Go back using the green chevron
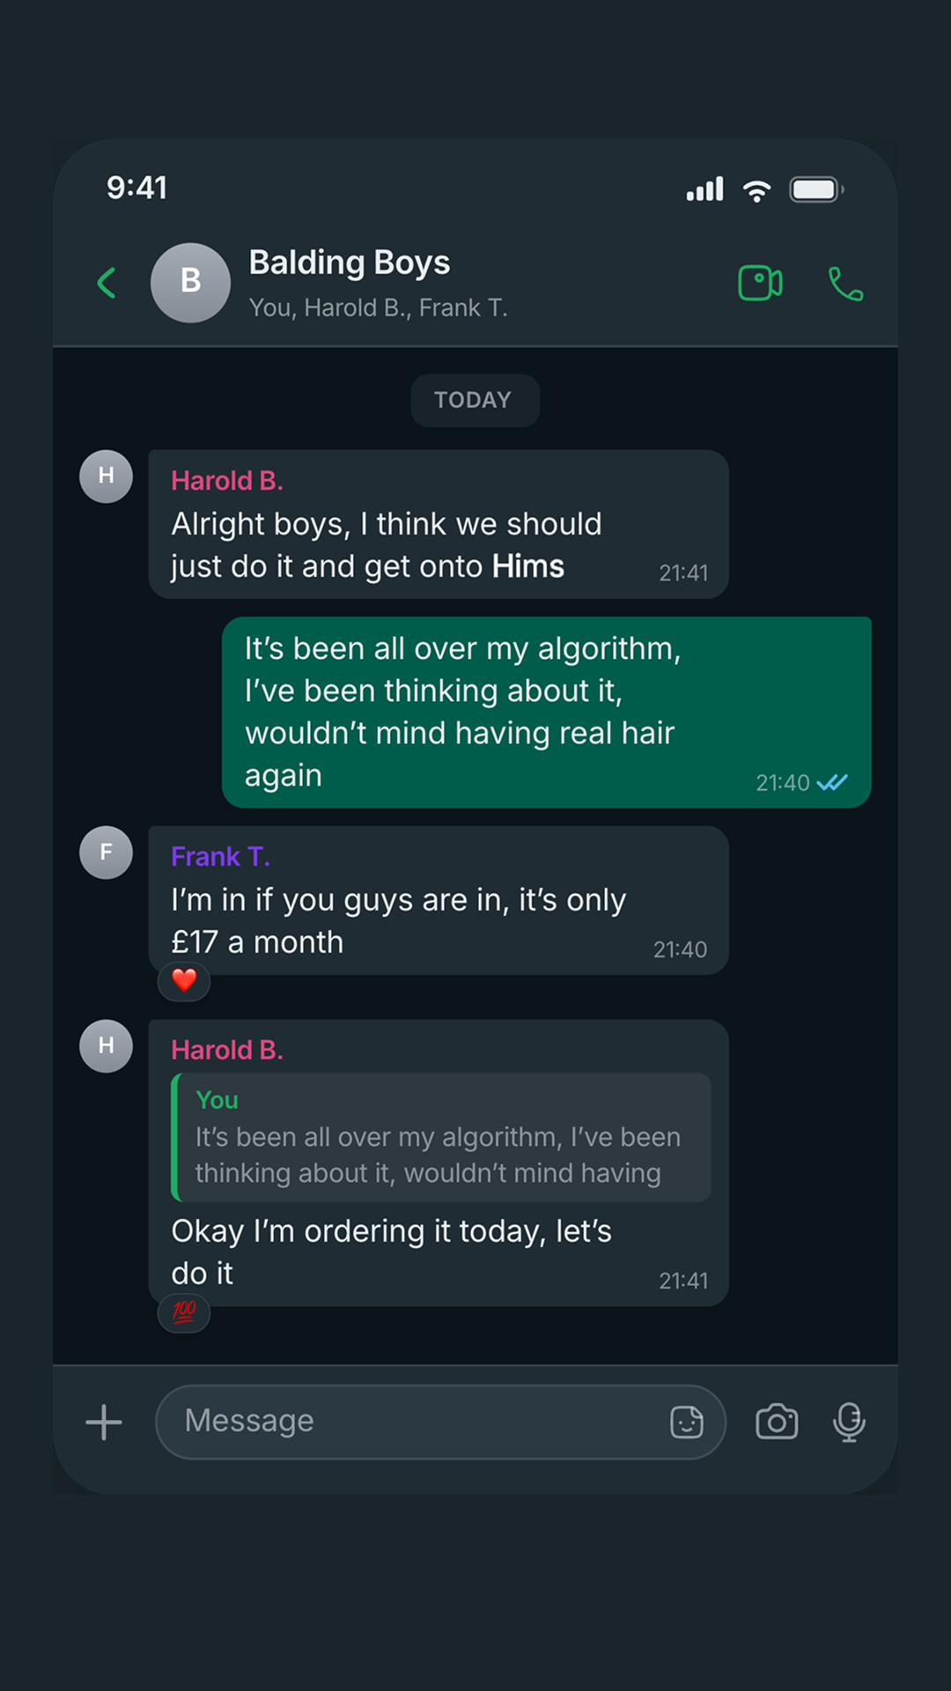The width and height of the screenshot is (951, 1691). pos(107,283)
